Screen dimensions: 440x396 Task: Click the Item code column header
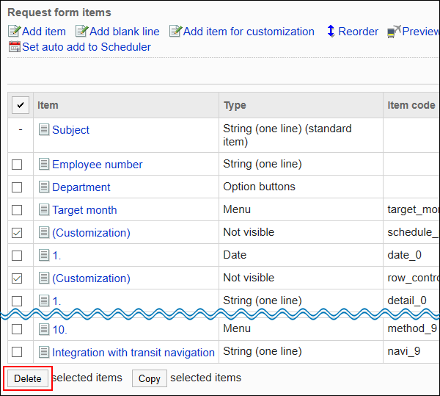411,105
